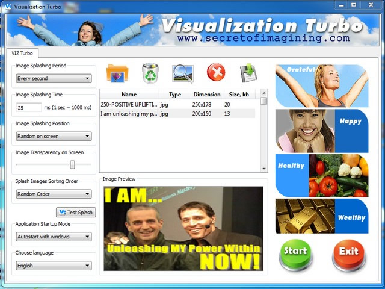Click the www.secretofimagining.com banner link
This screenshot has height=289, width=385.
(x=263, y=39)
